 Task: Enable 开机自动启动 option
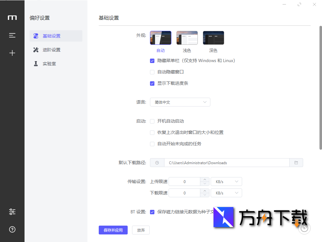152,121
